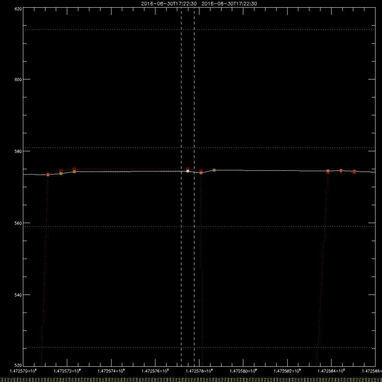Viewport: 382px width, 382px height.
Task: Click the 580 y-axis label
Action: pos(18,151)
